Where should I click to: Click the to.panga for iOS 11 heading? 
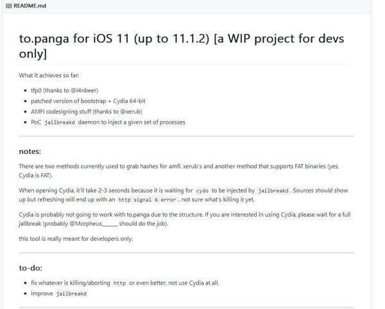click(182, 46)
